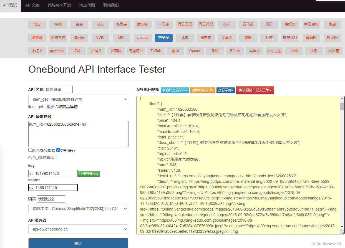Select the VVIC platform button
The height and width of the screenshot is (248, 345).
pos(100,38)
